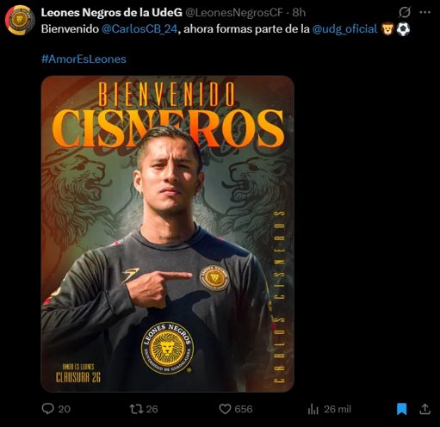
Task: Click the #AmorEsLeones hashtag
Action: click(84, 59)
